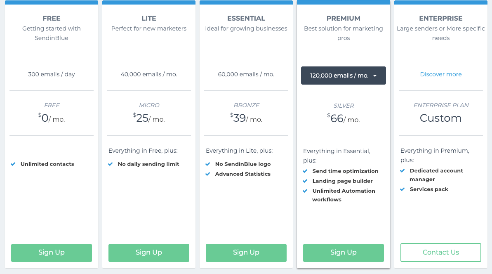Click checkmark beside Unlimited Automation workflows

click(305, 191)
